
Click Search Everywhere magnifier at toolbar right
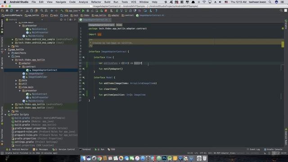point(281,10)
